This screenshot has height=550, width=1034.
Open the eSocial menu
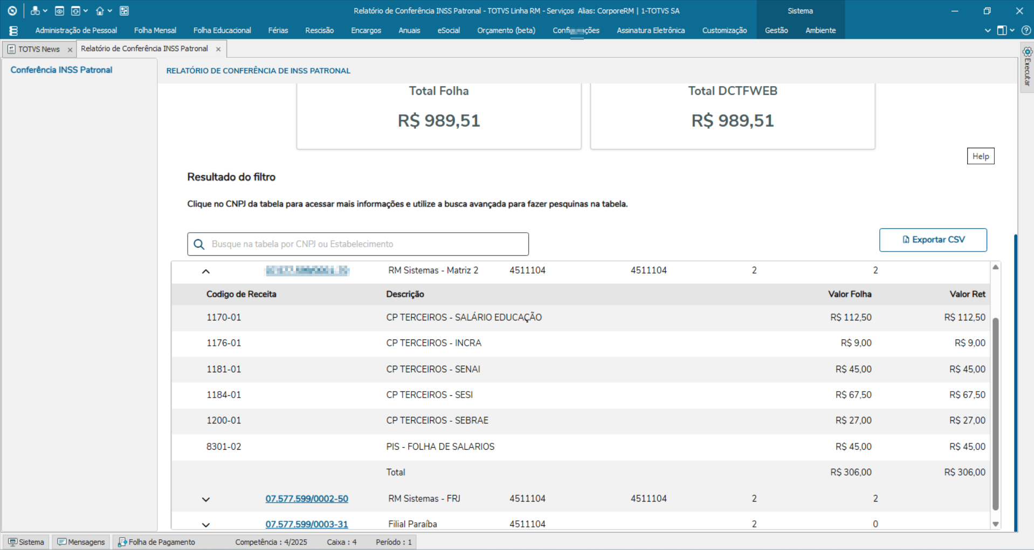coord(449,30)
